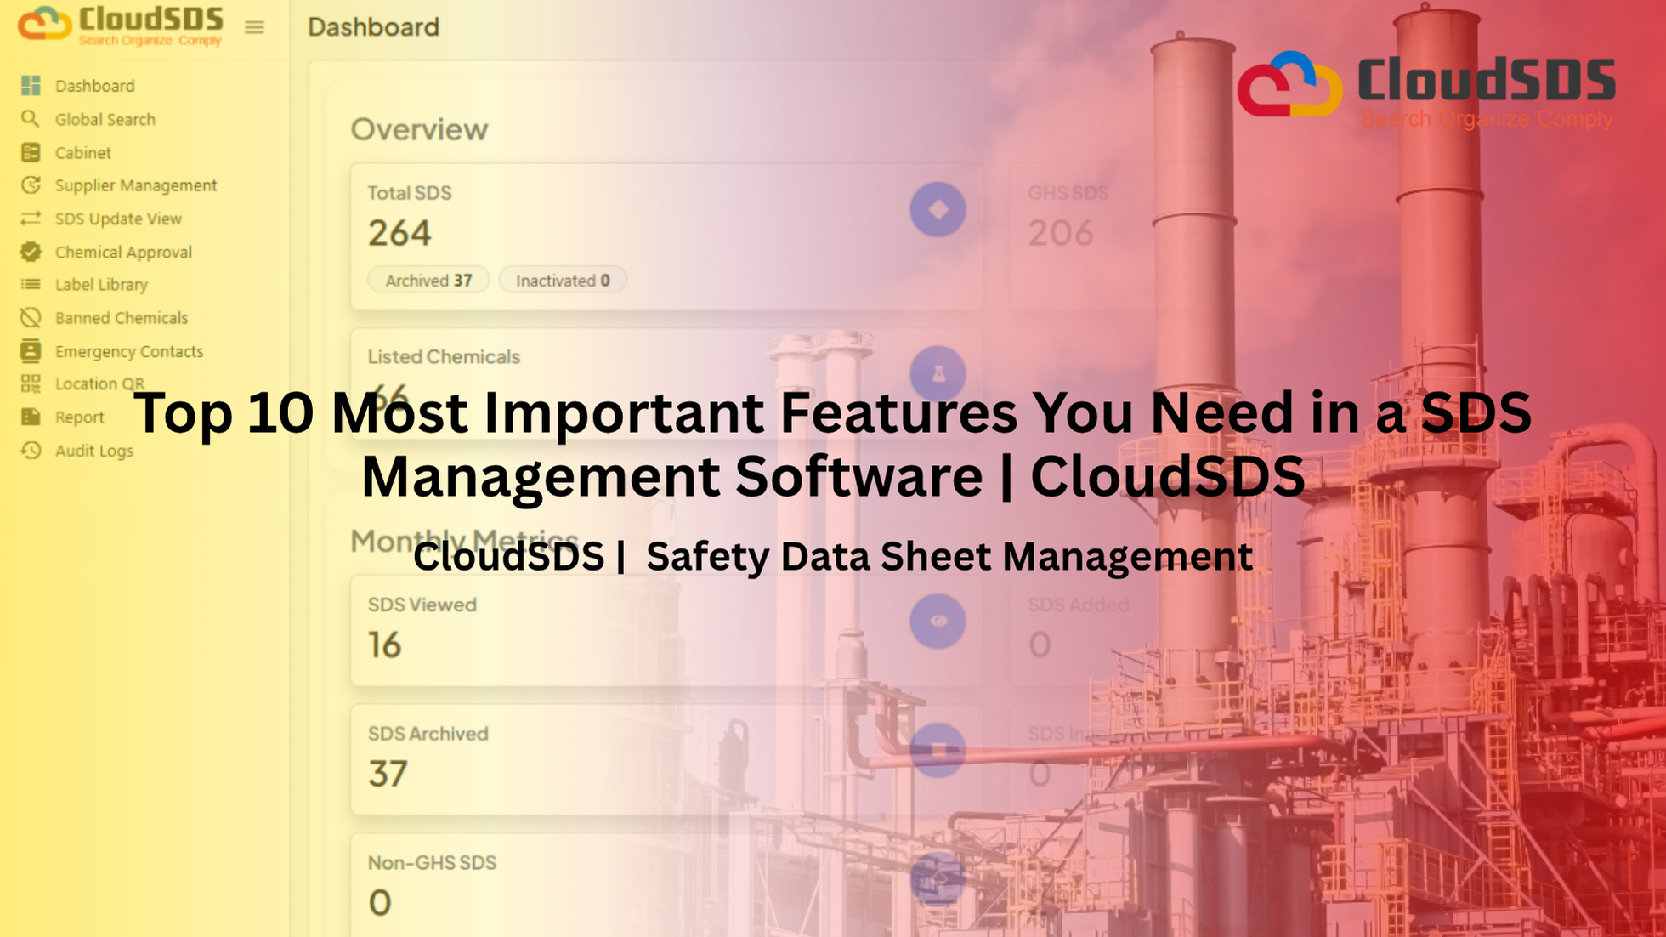
Task: Open the Label Library entry
Action: click(101, 285)
